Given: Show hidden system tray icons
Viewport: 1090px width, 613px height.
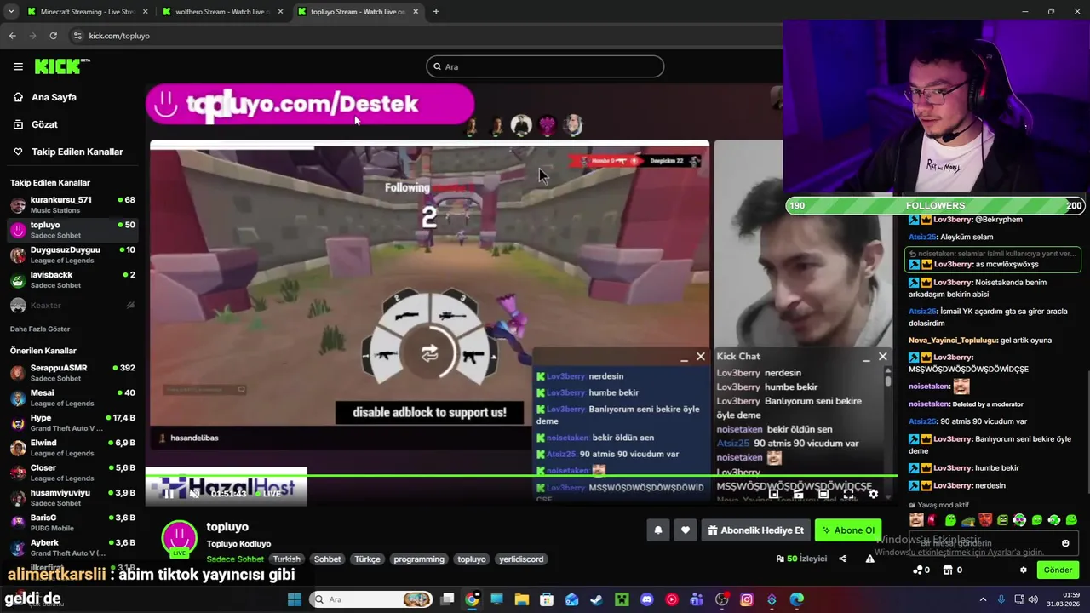Looking at the screenshot, I should [983, 599].
